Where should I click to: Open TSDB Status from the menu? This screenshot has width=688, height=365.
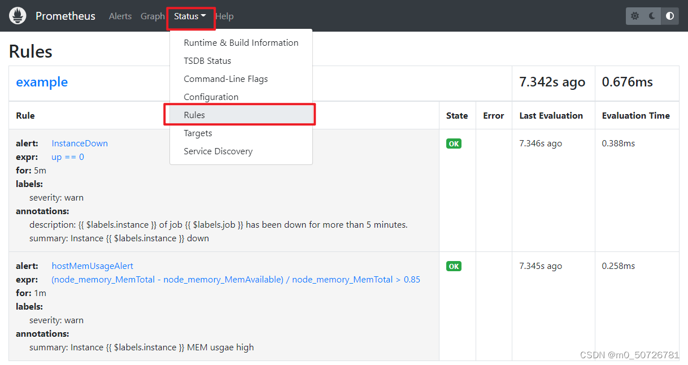[241, 61]
